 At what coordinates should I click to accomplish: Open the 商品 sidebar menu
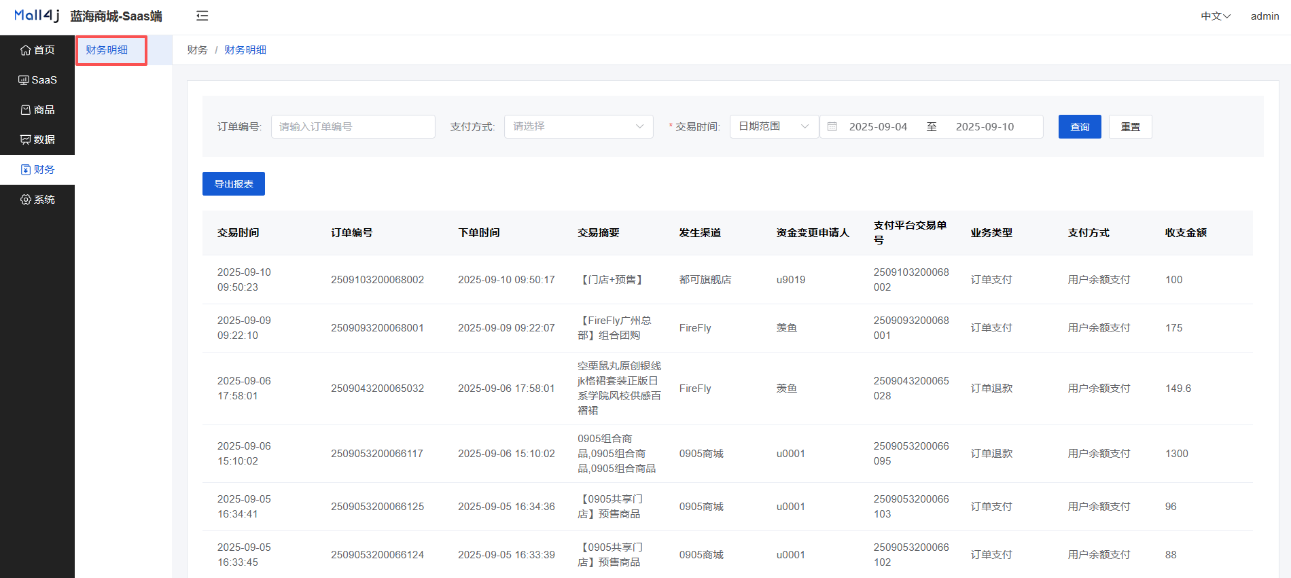pos(37,110)
